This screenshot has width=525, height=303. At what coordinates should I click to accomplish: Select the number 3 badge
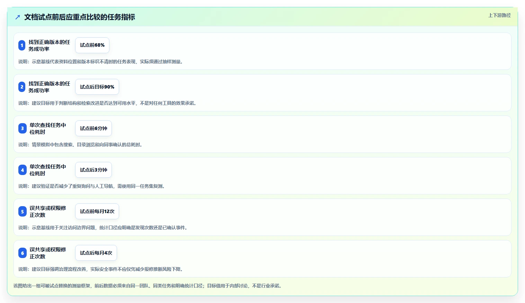23,128
